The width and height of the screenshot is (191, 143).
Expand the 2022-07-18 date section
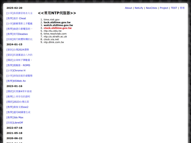[x=15, y=128]
